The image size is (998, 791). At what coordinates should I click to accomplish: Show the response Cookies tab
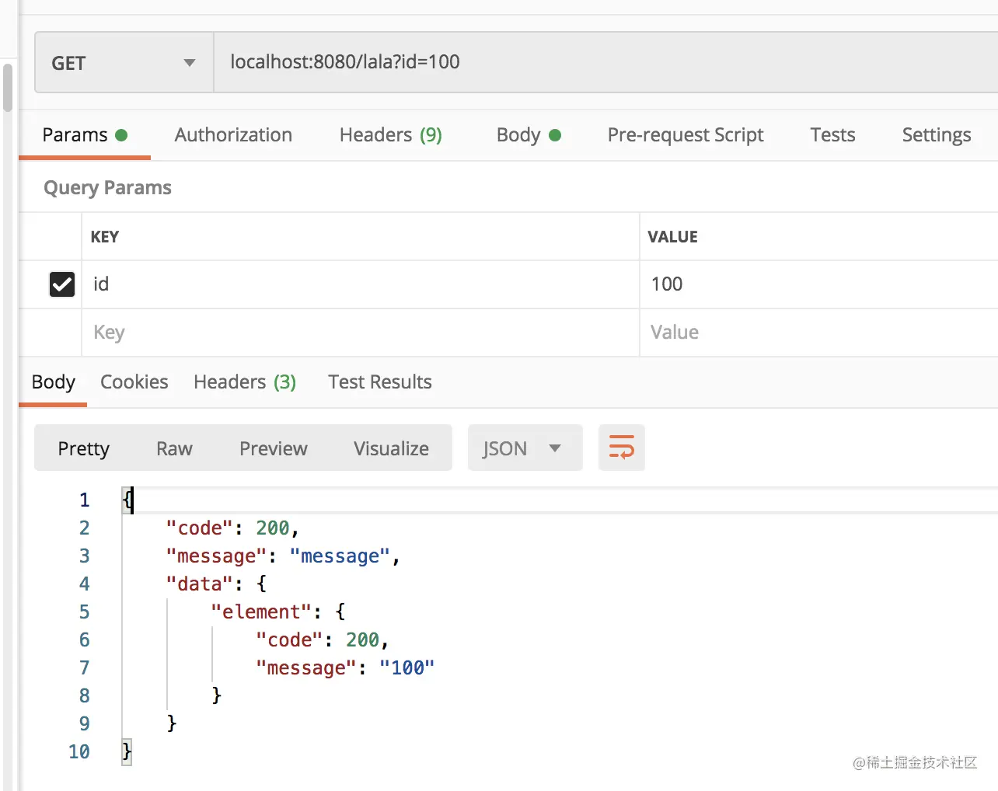tap(134, 382)
